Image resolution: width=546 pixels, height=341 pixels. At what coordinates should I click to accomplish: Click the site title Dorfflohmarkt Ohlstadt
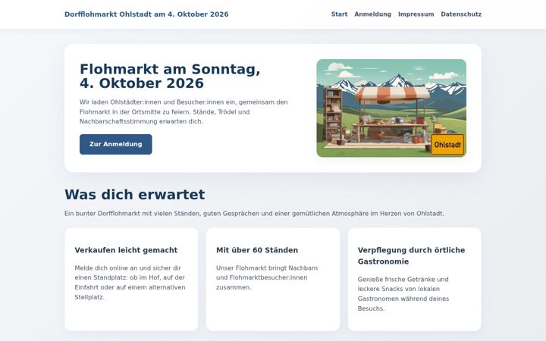(x=146, y=14)
